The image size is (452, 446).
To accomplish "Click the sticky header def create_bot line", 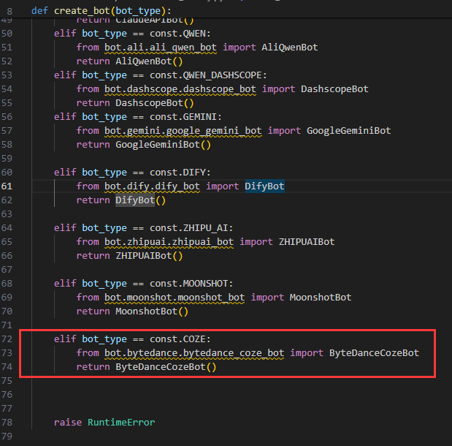I will click(x=101, y=11).
